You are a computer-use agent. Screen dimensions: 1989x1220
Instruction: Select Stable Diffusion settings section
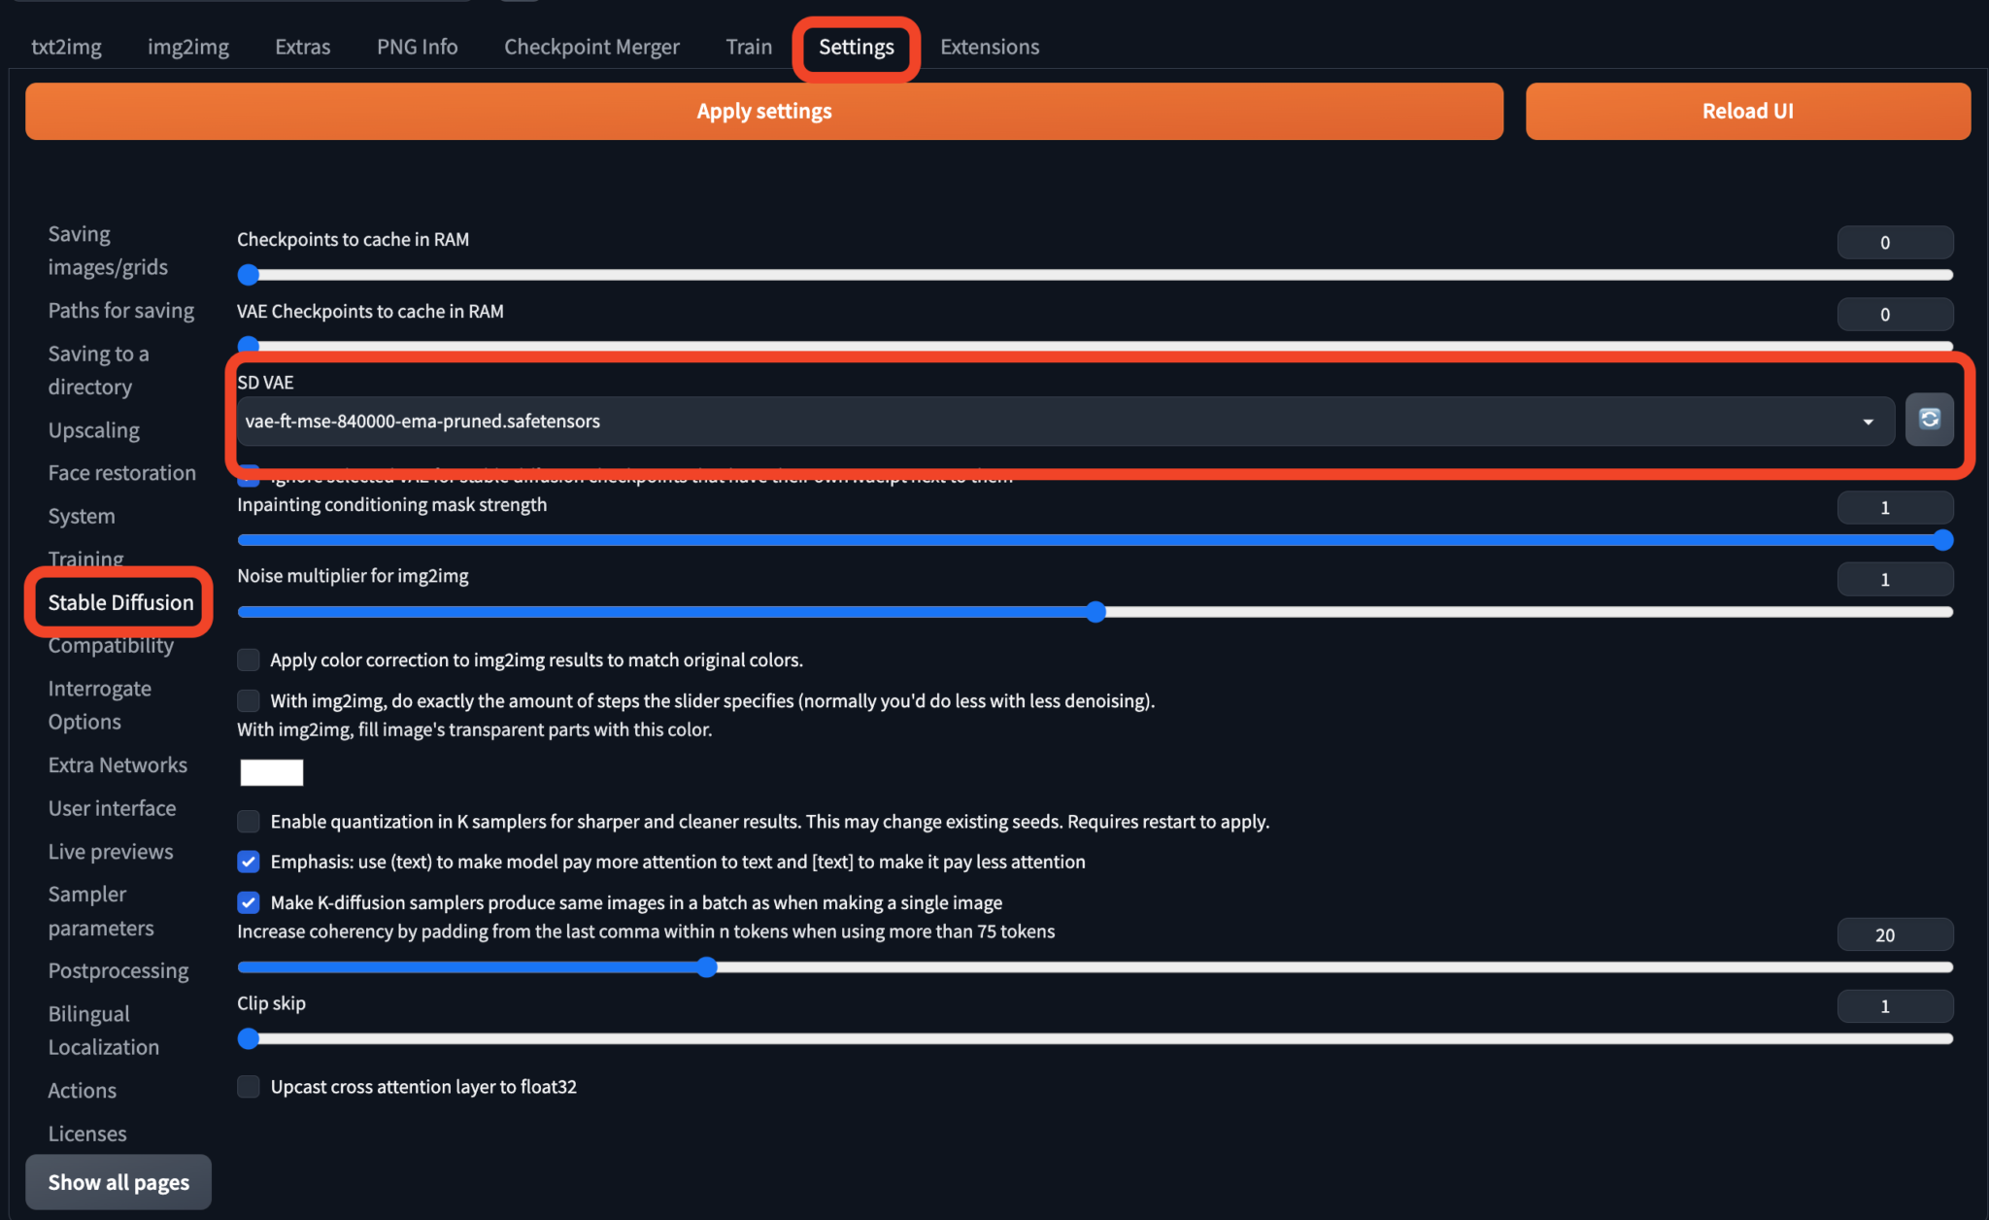(120, 602)
